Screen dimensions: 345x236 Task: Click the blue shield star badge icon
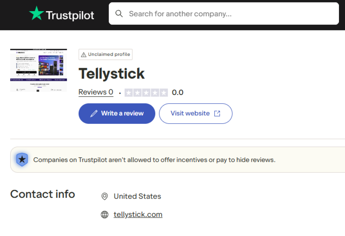[22, 160]
